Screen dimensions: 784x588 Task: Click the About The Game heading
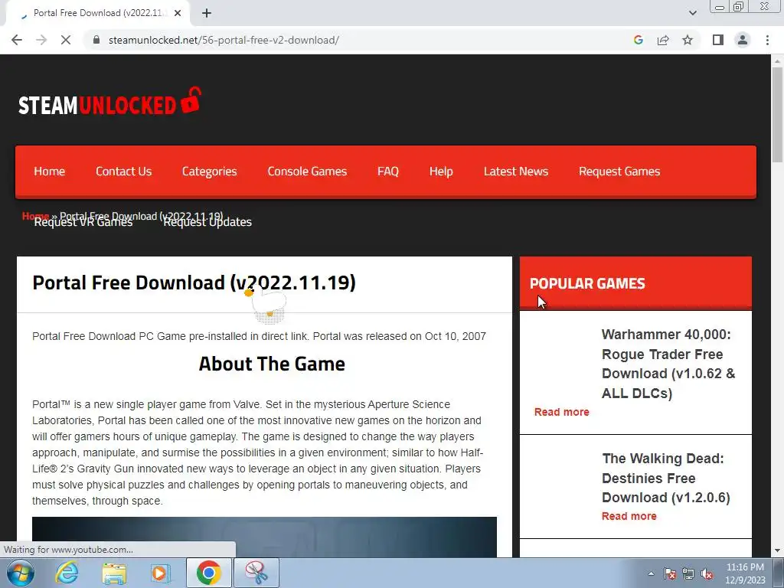(272, 364)
